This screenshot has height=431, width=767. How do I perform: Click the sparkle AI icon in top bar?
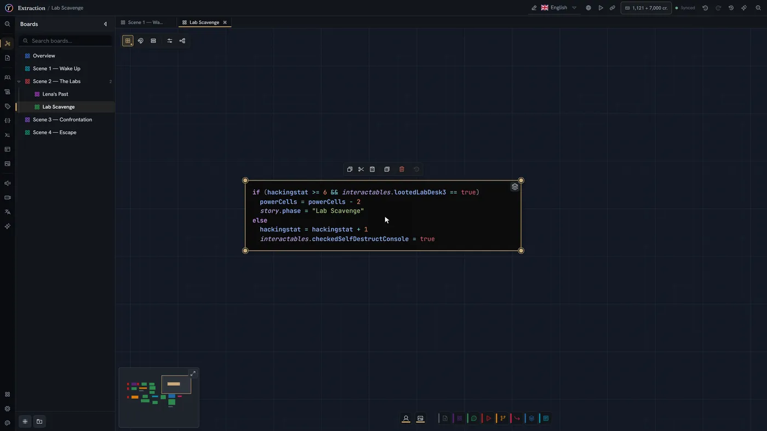744,8
